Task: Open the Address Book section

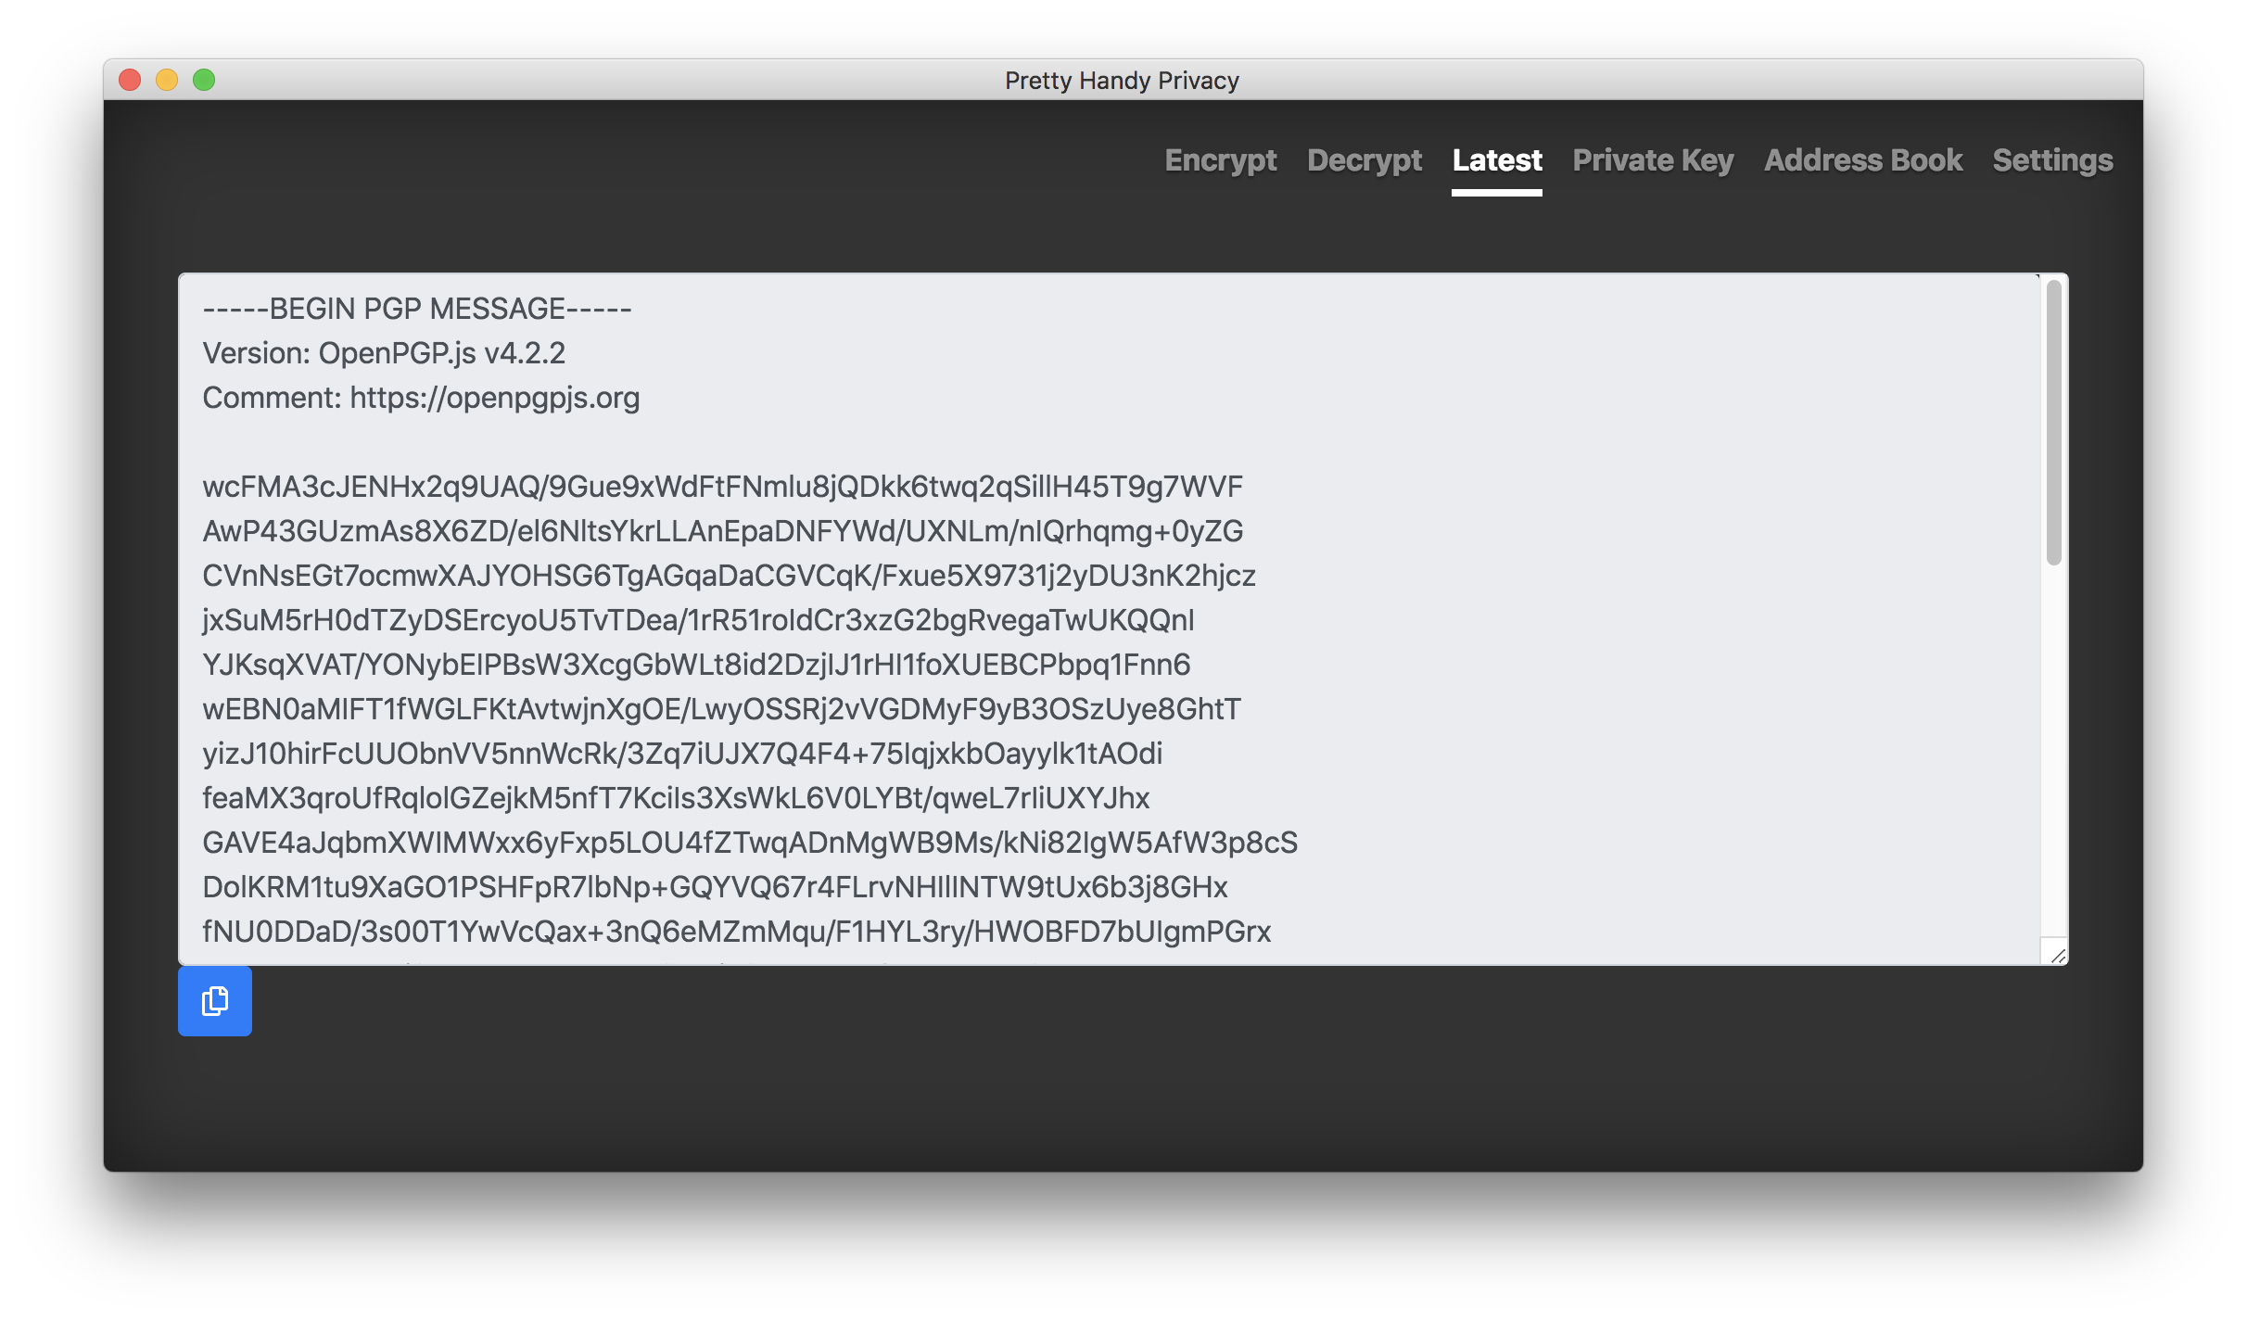Action: (x=1860, y=159)
